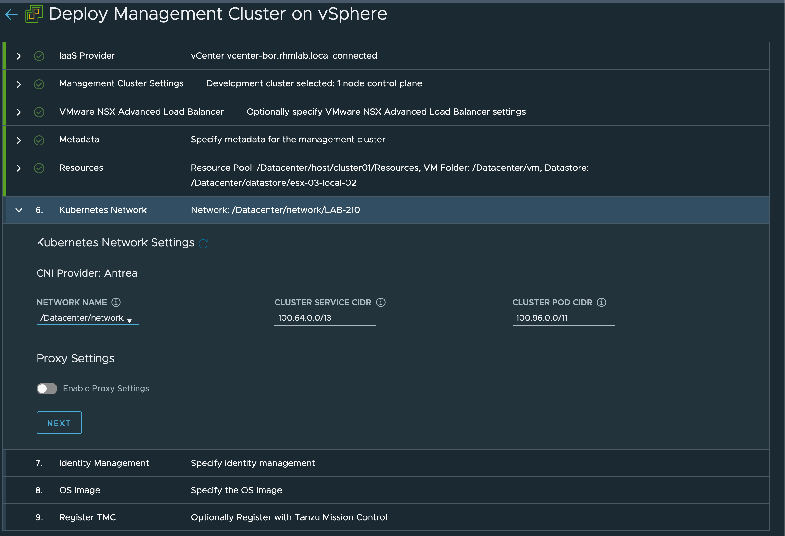Open the Register TMC step
Screen dimensions: 785x536
coord(87,517)
